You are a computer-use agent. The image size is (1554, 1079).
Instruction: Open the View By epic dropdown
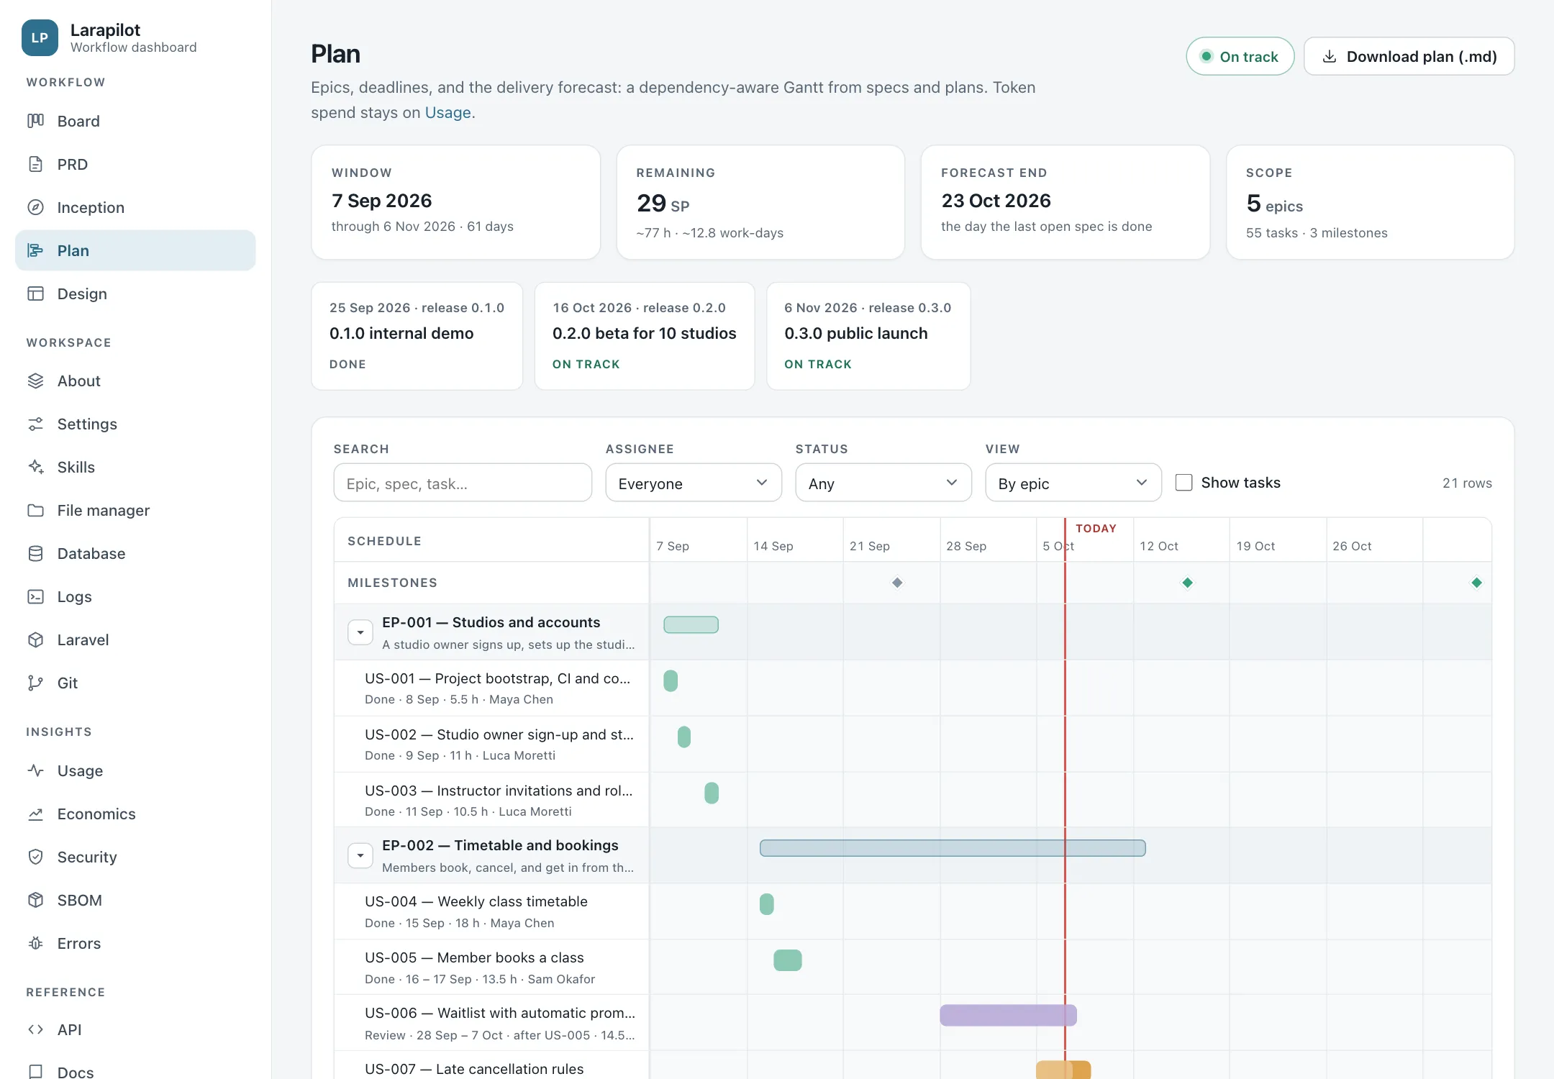pos(1073,483)
